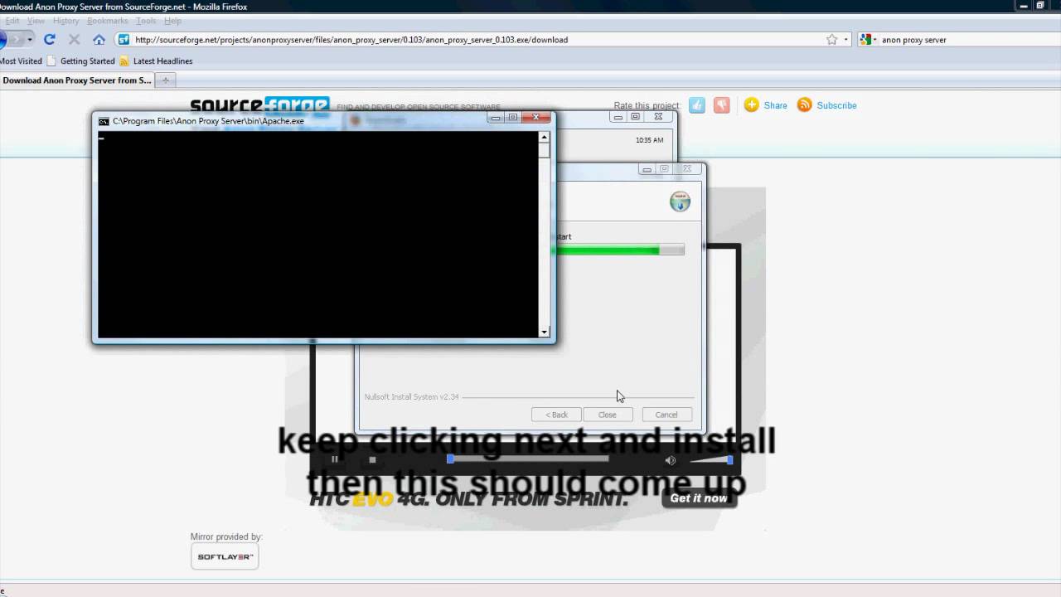Screen dimensions: 1061x597
Task: Click the SourceForge site icon in address bar
Action: click(x=124, y=39)
